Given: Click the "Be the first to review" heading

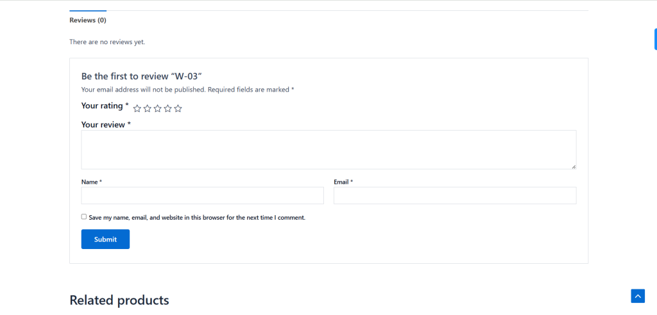Looking at the screenshot, I should [142, 76].
